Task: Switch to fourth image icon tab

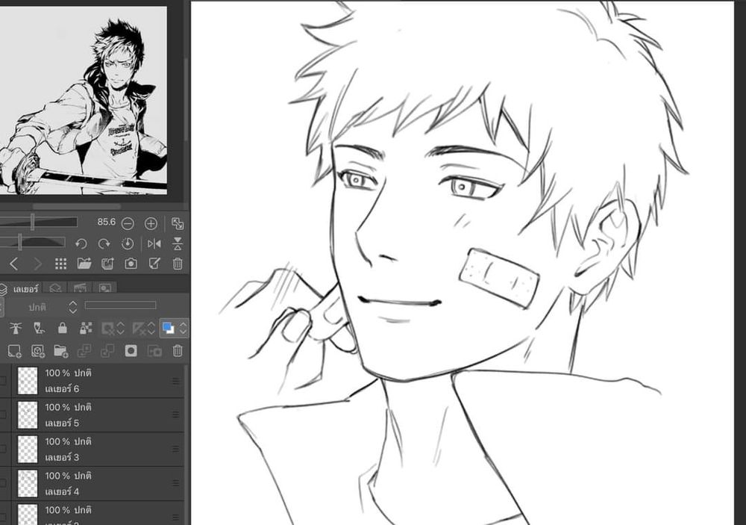Action: [105, 288]
